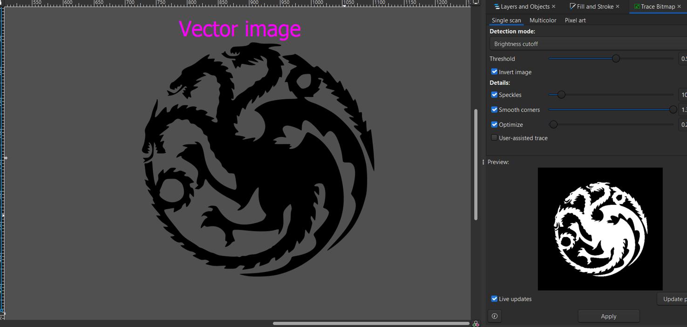Select the Single scan sub-tab
This screenshot has height=327, width=687.
(506, 20)
